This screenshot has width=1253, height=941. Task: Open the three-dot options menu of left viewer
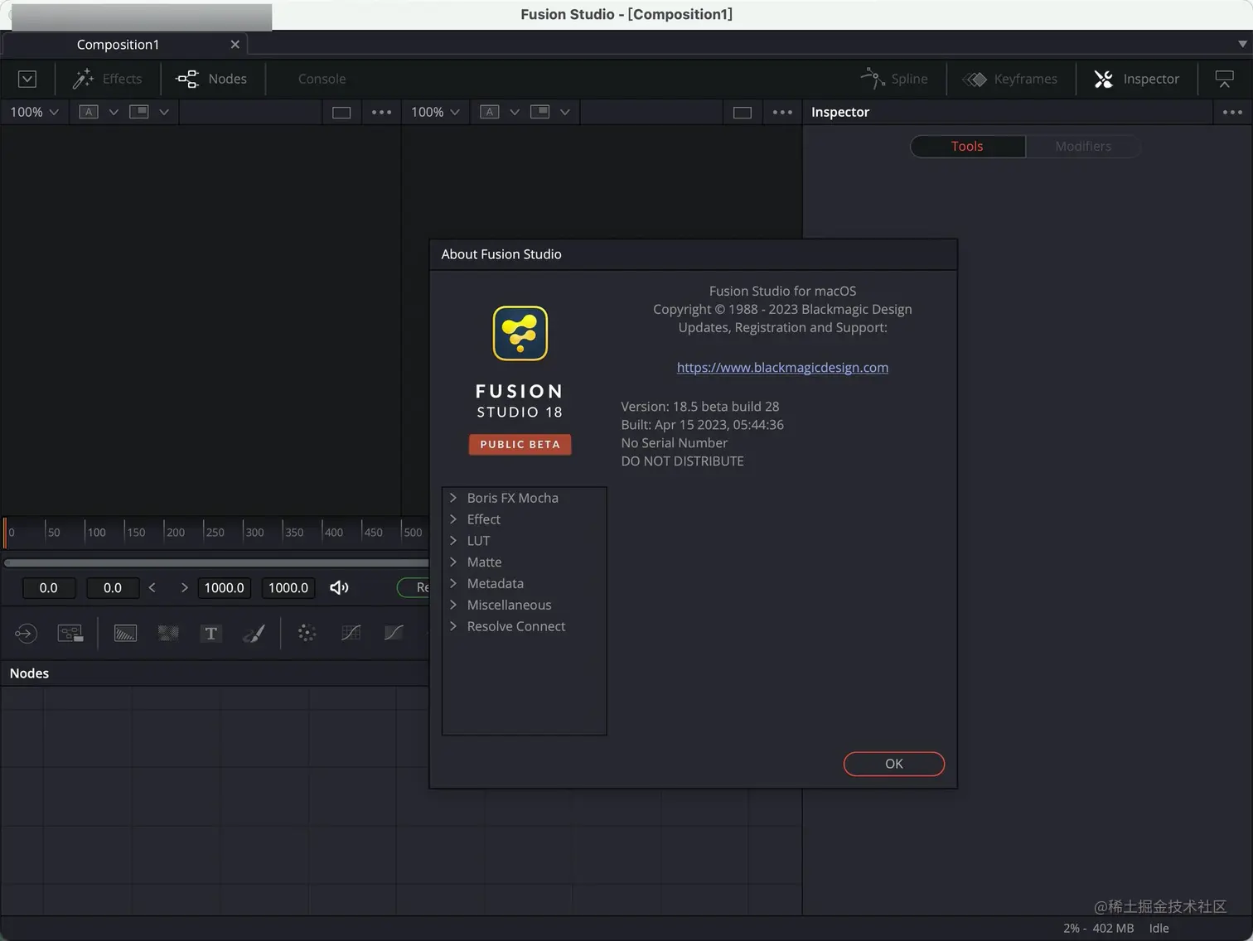[381, 112]
